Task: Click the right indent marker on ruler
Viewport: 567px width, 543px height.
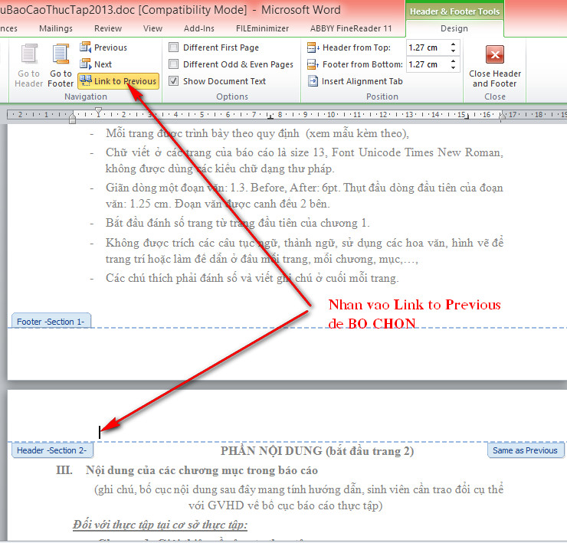Action: click(x=502, y=116)
